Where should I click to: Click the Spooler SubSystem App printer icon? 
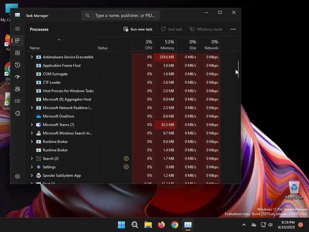click(39, 176)
